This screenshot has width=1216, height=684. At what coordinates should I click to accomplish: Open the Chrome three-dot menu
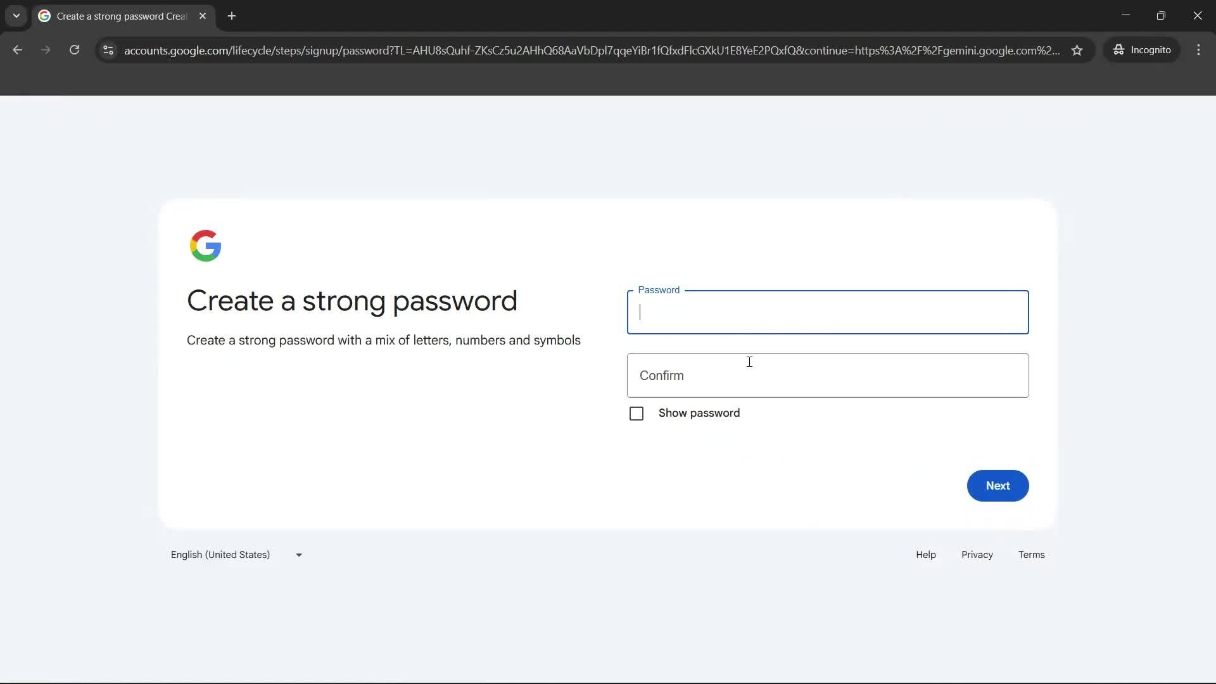coord(1198,50)
